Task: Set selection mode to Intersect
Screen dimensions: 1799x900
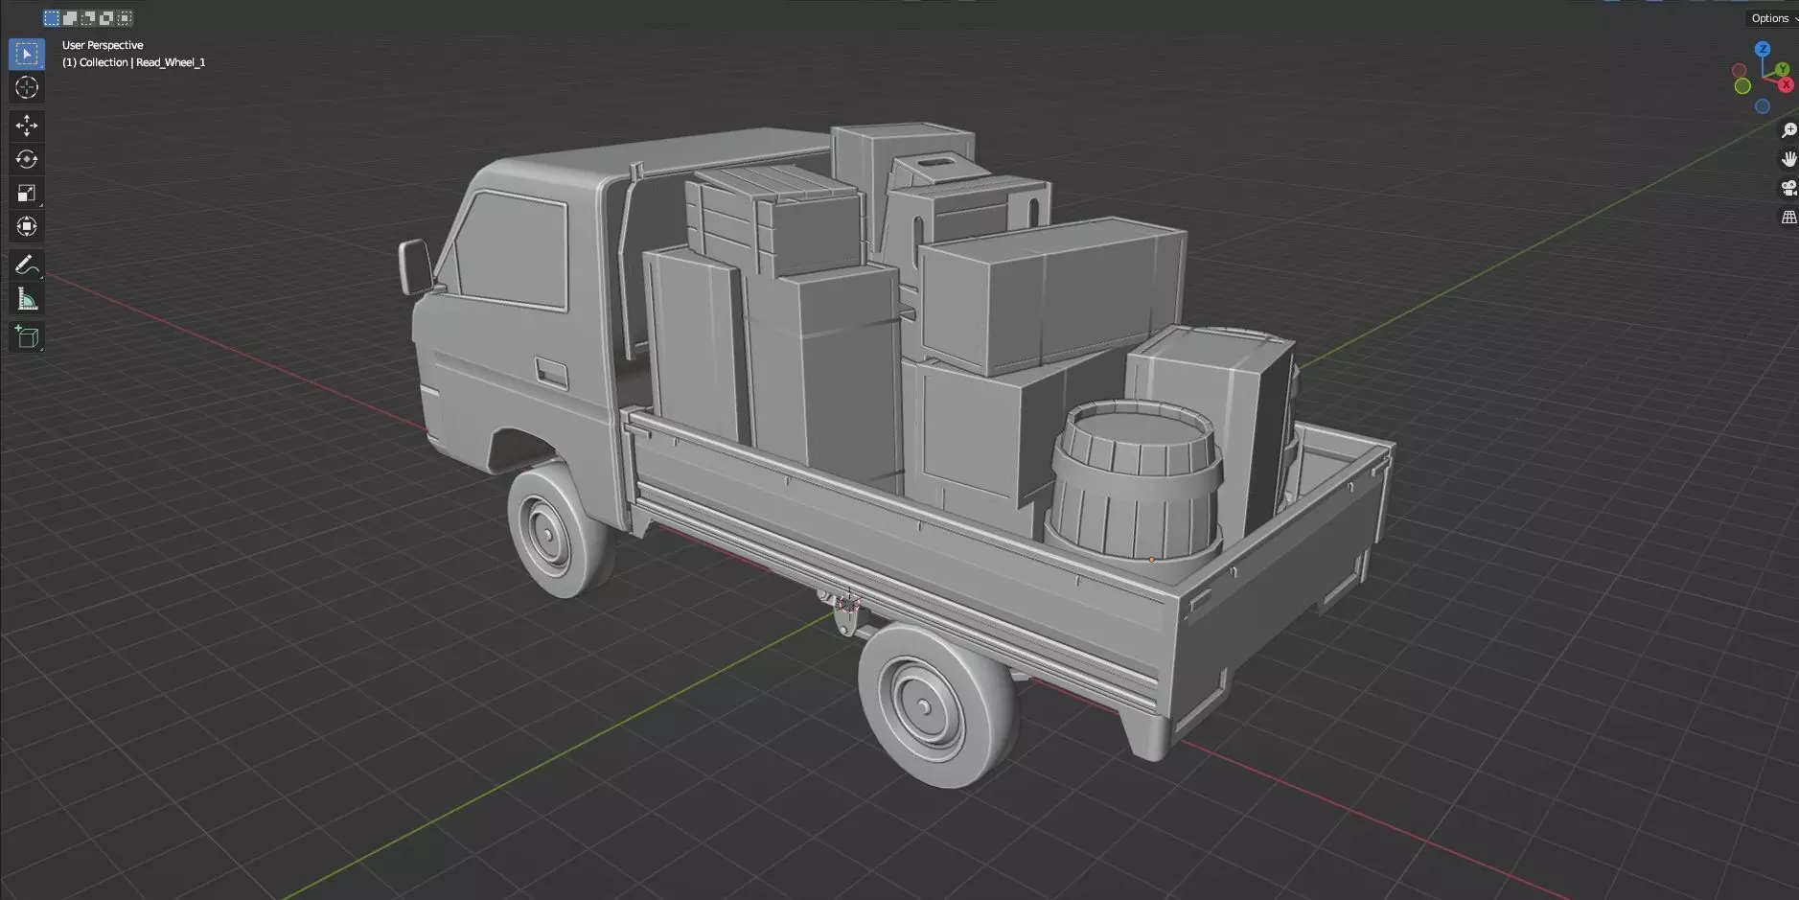Action: pyautogui.click(x=125, y=18)
